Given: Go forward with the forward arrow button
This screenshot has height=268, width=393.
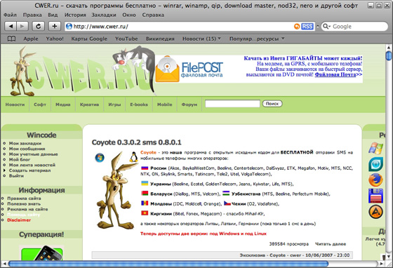Looking at the screenshot, I should click(x=22, y=26).
